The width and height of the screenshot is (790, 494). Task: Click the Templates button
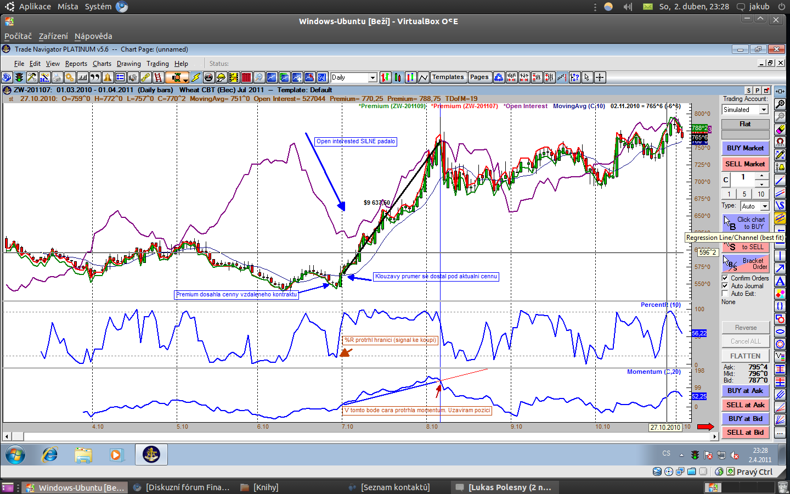coord(448,77)
